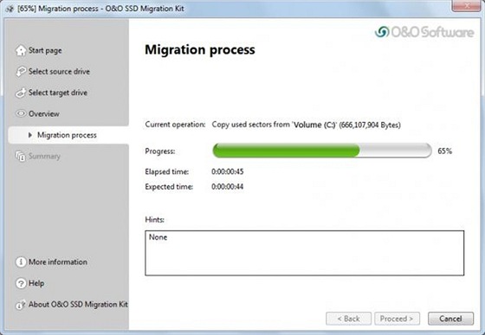Click the Help question mark icon
The width and height of the screenshot is (485, 335).
[21, 283]
